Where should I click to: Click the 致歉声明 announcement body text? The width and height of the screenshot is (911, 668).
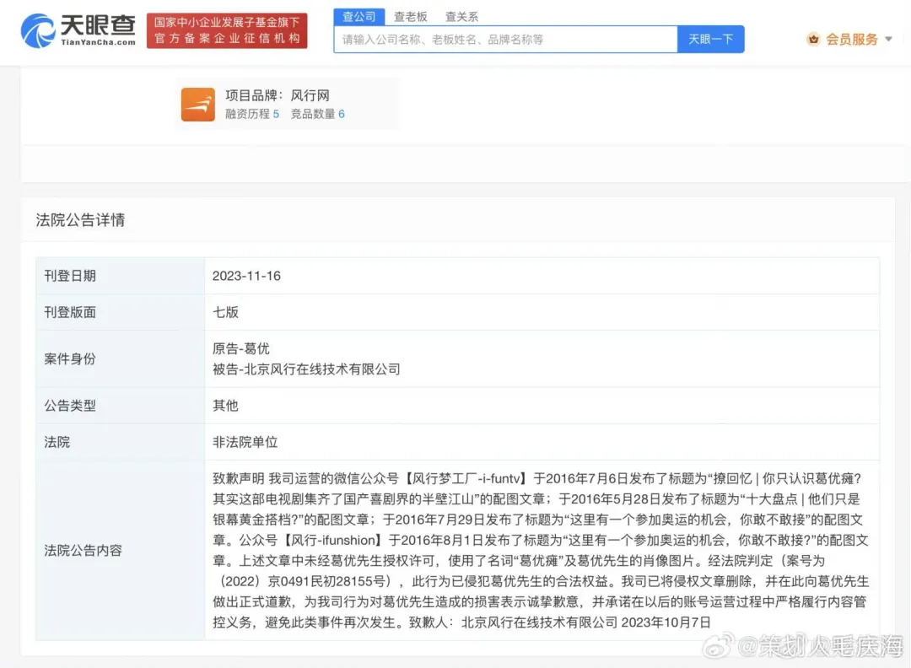coord(541,551)
